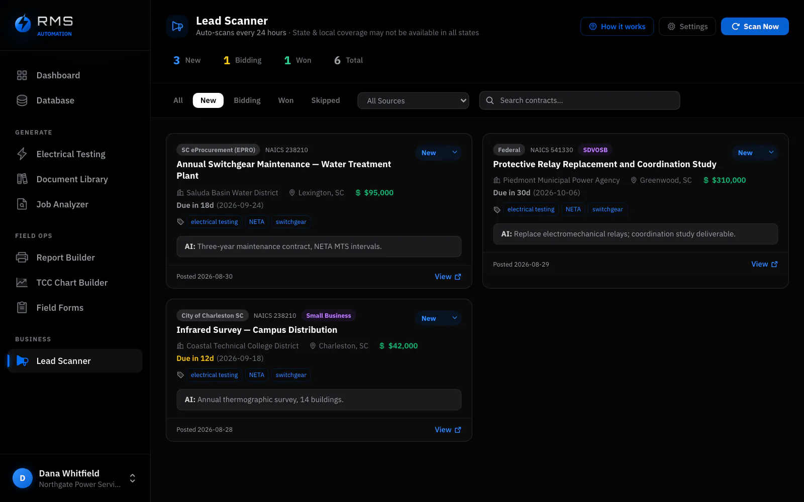Expand the account switcher chevrons
The height and width of the screenshot is (502, 804).
(x=133, y=478)
